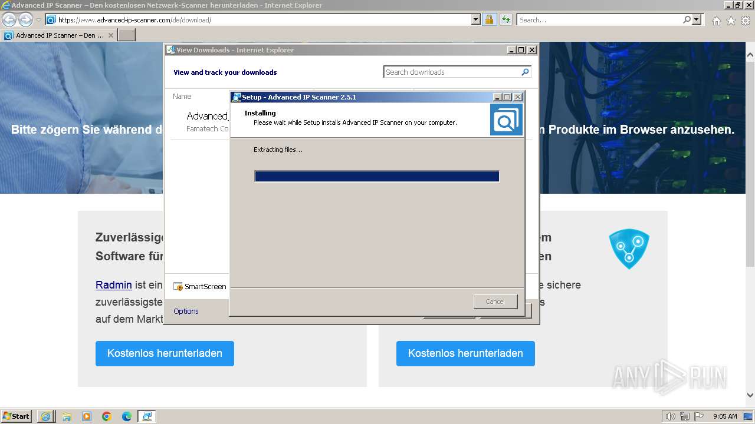Click the security lock icon in address bar
The image size is (755, 424).
pos(489,19)
